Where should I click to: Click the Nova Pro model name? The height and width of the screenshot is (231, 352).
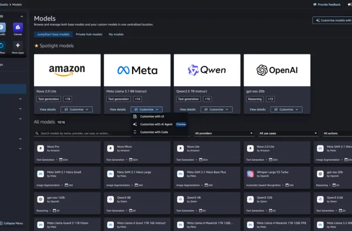pyautogui.click(x=53, y=147)
